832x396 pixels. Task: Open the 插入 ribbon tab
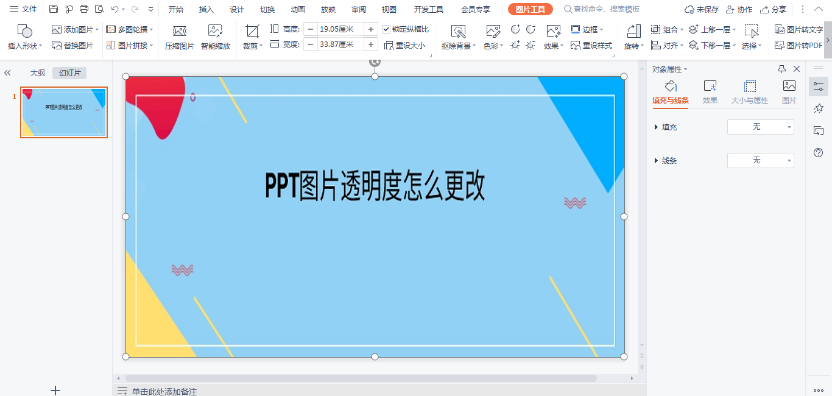[x=206, y=9]
